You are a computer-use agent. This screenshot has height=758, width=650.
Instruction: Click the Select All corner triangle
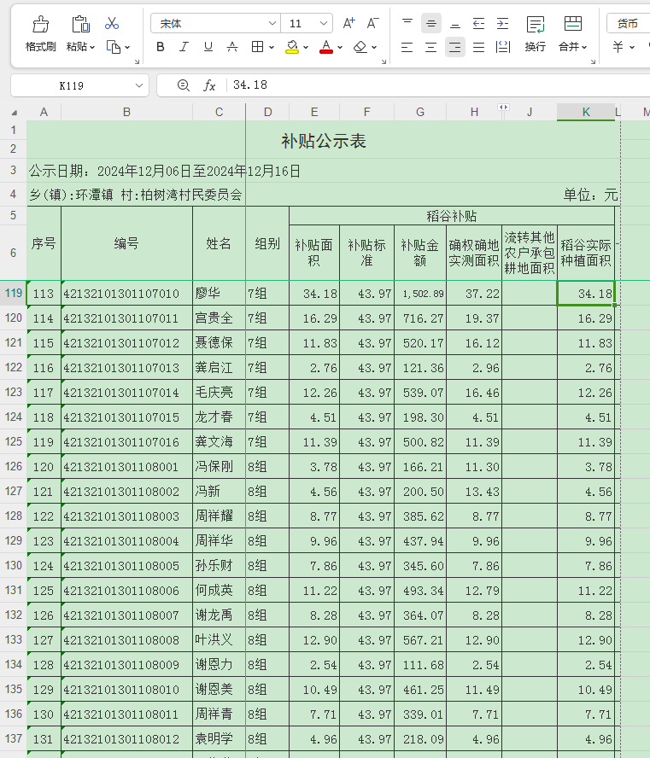pyautogui.click(x=14, y=112)
